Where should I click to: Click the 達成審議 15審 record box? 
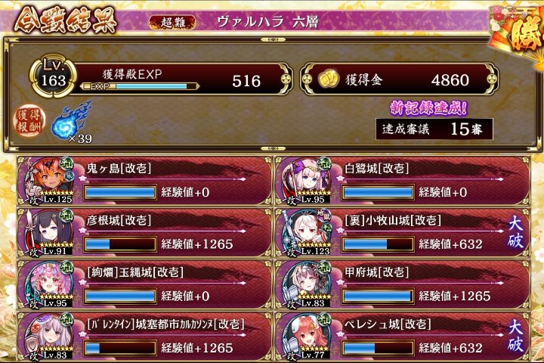coord(434,129)
